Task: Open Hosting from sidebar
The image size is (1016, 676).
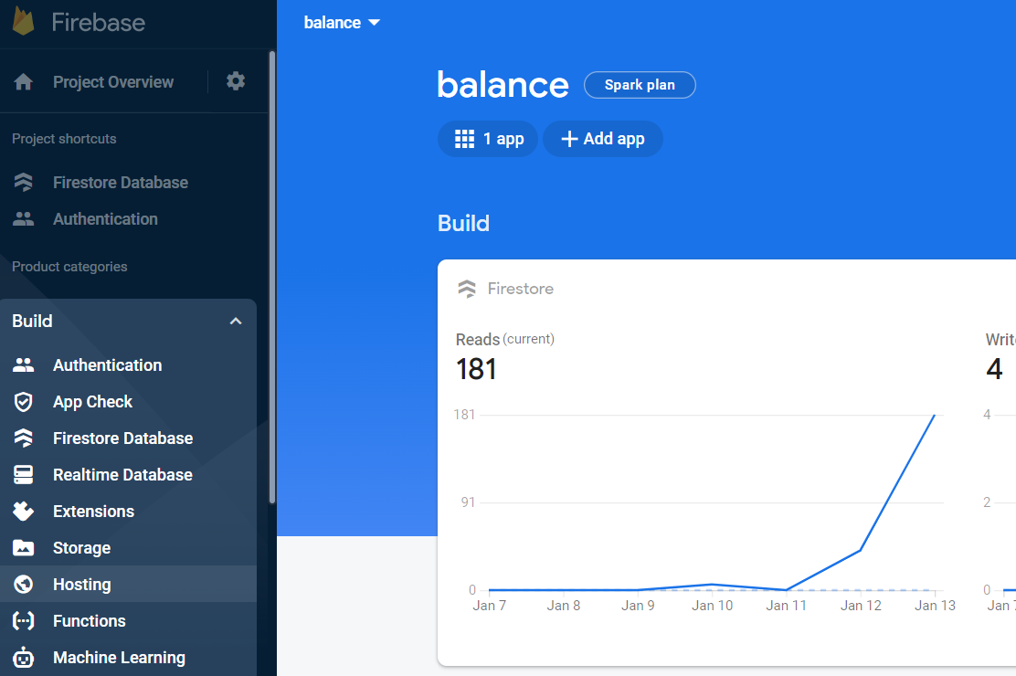Action: 128,584
